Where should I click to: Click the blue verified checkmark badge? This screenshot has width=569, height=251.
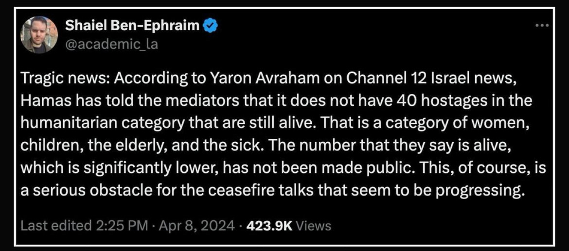click(209, 26)
